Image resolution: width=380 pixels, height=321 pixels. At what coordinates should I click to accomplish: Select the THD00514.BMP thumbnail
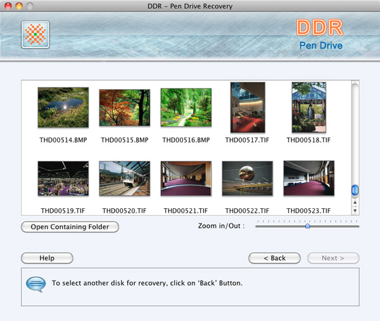(63, 108)
